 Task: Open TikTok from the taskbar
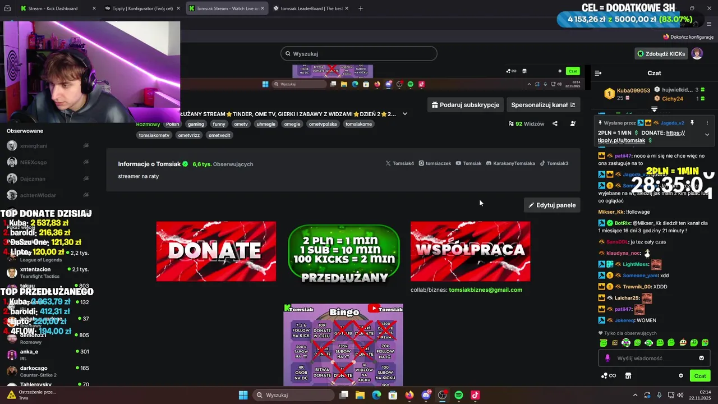pos(475,395)
